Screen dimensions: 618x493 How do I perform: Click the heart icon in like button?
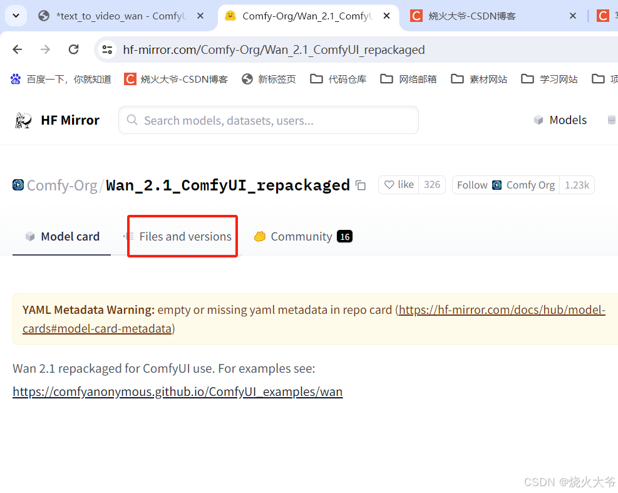389,185
